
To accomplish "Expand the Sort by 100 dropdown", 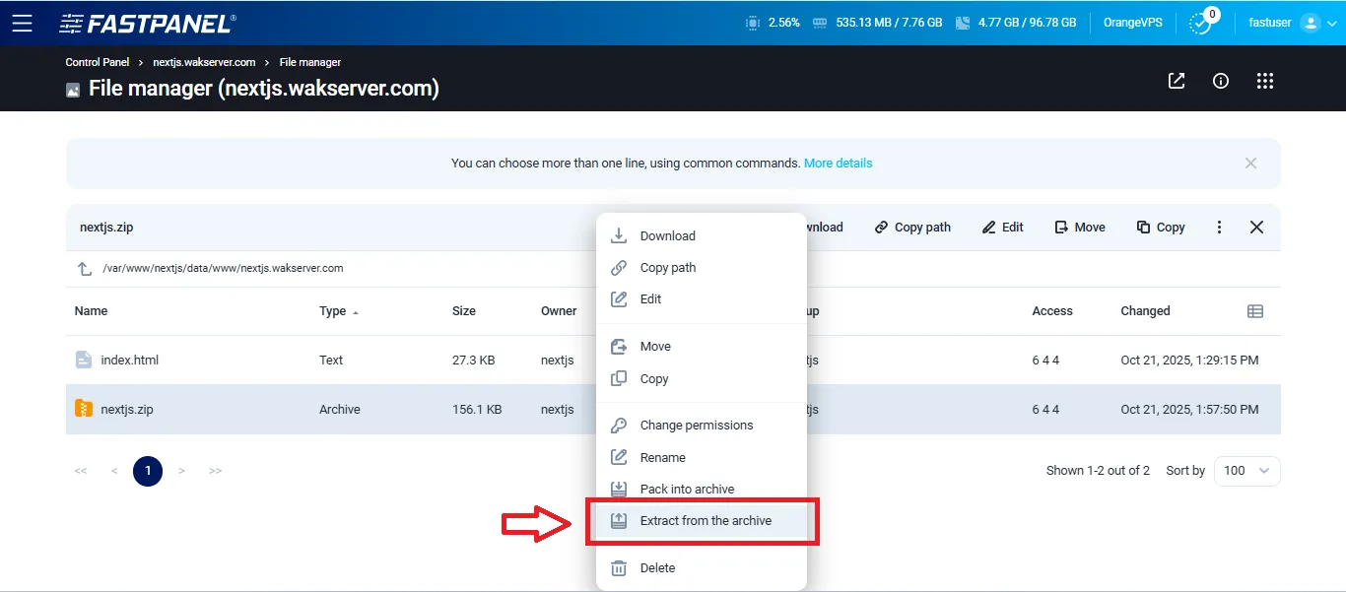I will coord(1246,471).
